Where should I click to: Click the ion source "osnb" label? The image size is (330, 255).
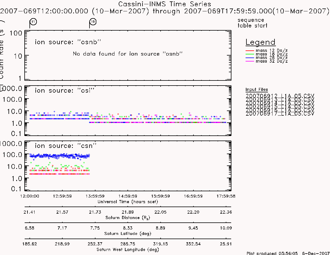[68, 42]
